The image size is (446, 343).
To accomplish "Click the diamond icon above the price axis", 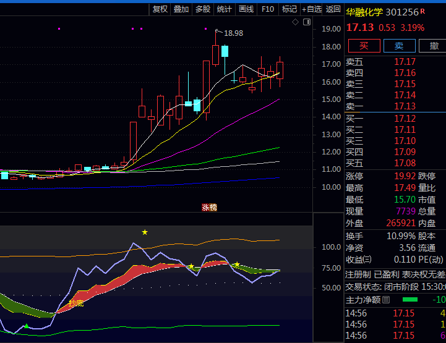I will coord(295,22).
